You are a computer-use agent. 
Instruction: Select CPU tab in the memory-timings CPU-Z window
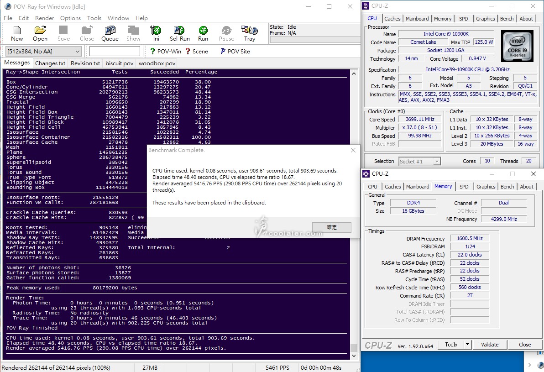click(x=372, y=187)
